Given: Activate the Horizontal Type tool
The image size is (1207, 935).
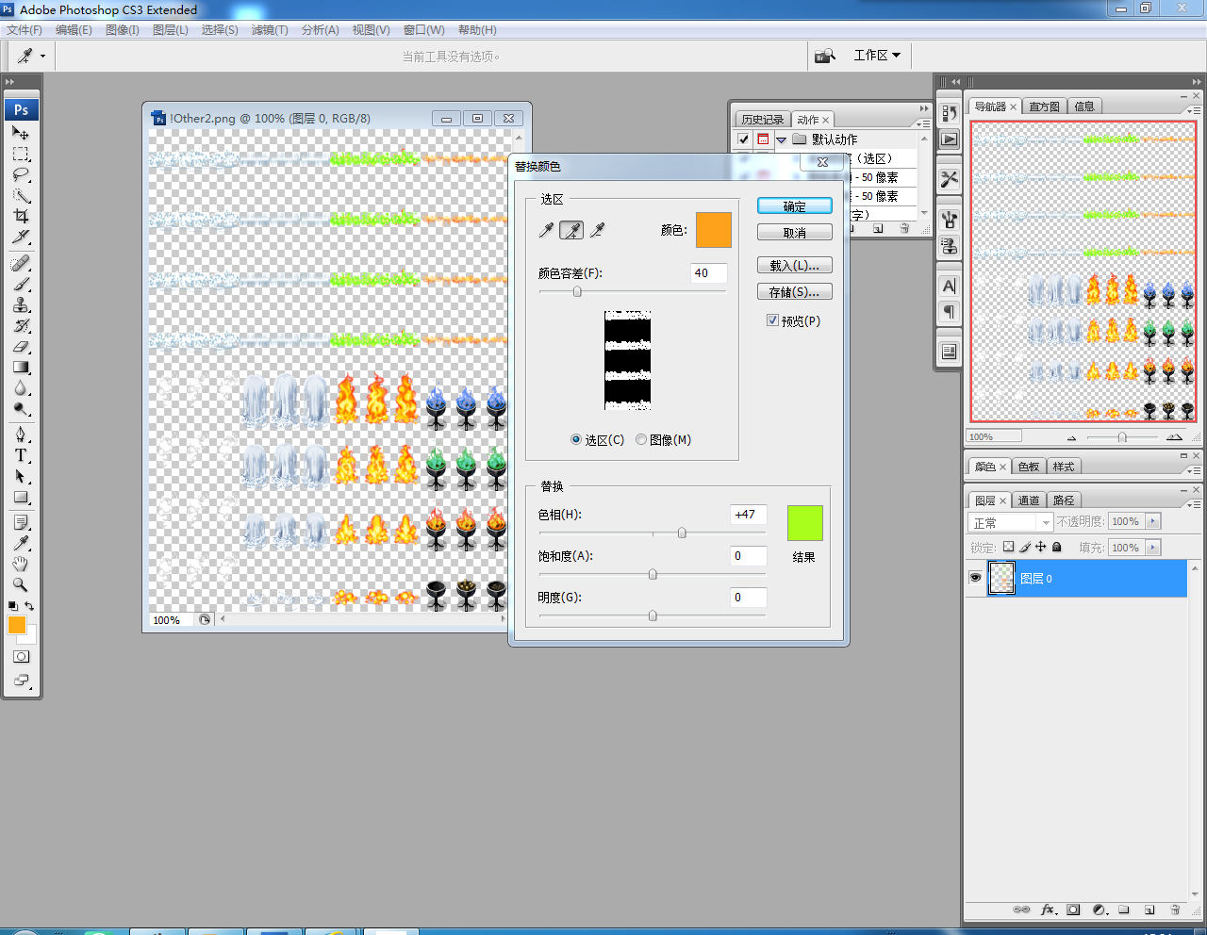Looking at the screenshot, I should (21, 455).
